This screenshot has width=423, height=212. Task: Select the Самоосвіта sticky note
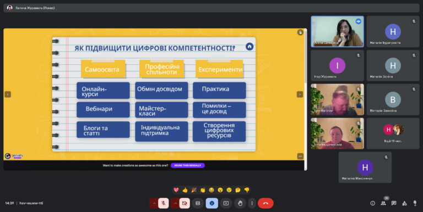coord(103,69)
